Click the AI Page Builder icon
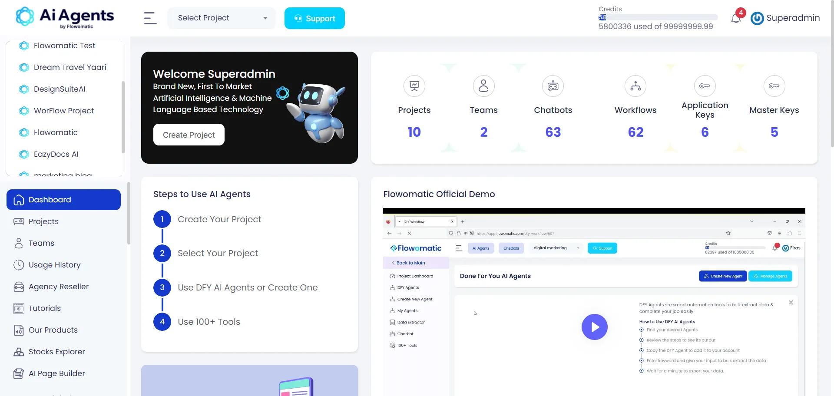 19,373
